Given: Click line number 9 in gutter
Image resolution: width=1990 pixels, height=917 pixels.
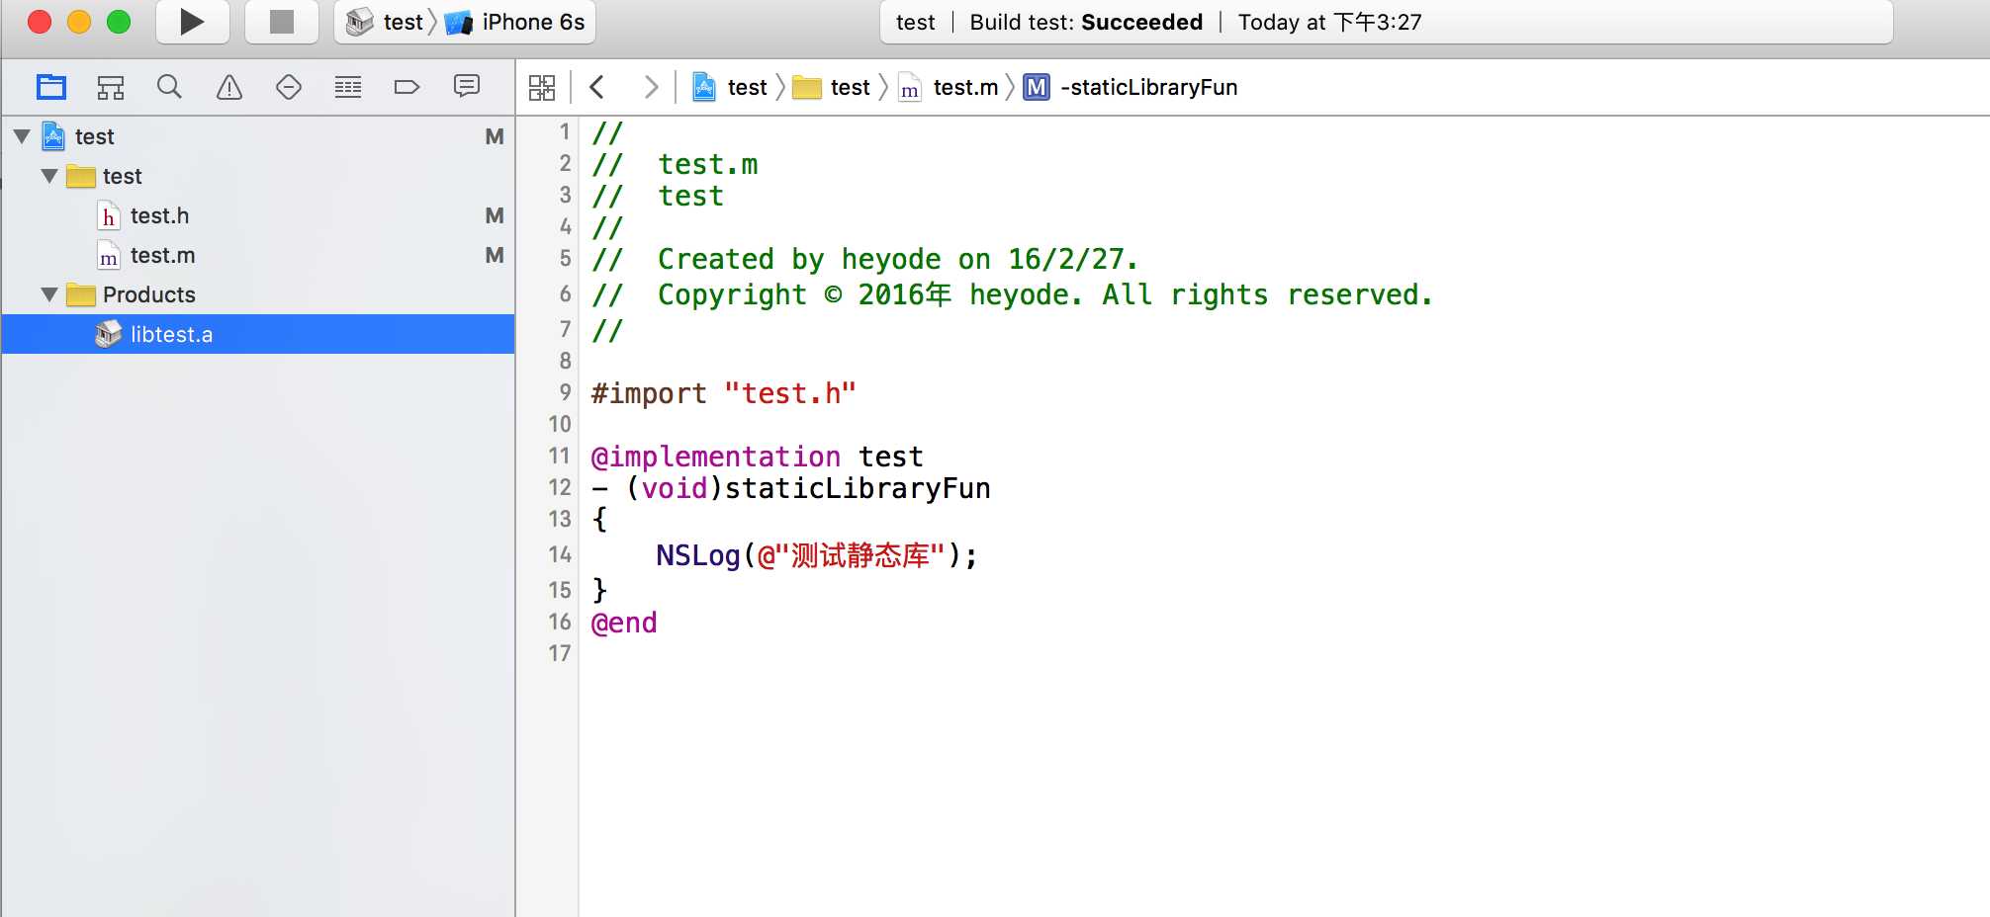Looking at the screenshot, I should (566, 392).
